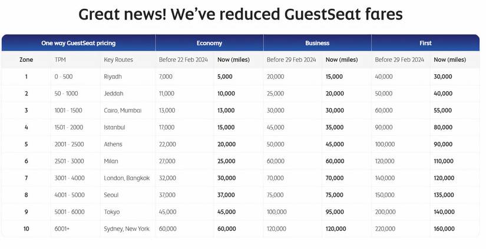Click the "Great news!" page heading
This screenshot has height=249, width=486.
point(241,14)
